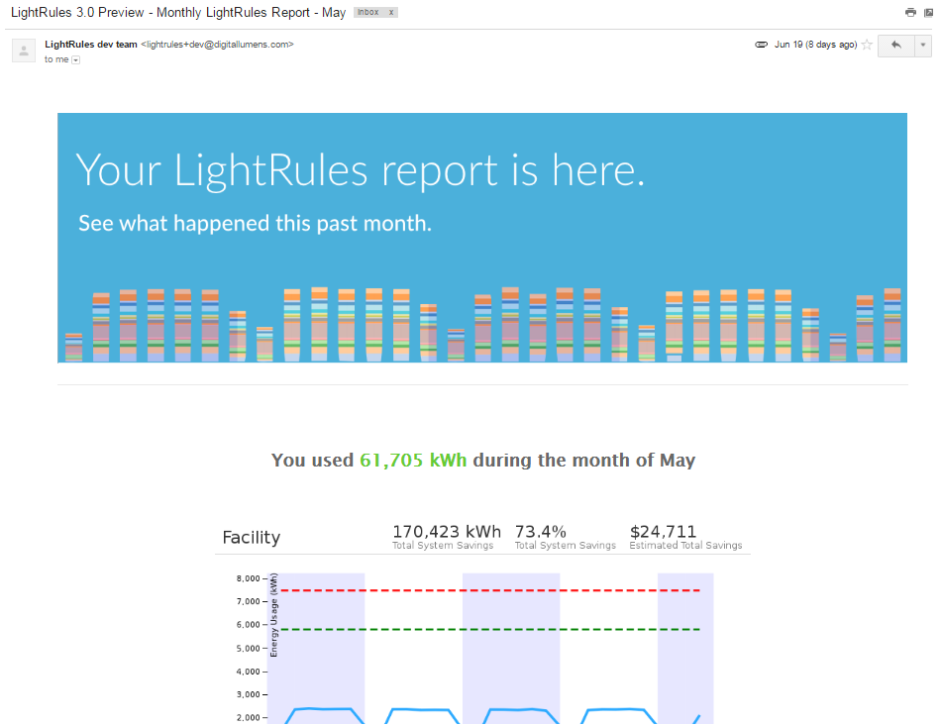Click the "Facility" heading
941x726 pixels.
click(251, 537)
